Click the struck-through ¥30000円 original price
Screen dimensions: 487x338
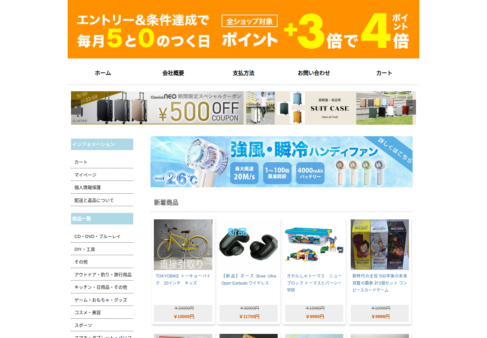pos(249,308)
